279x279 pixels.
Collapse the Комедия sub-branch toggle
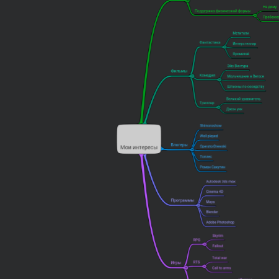click(x=219, y=80)
